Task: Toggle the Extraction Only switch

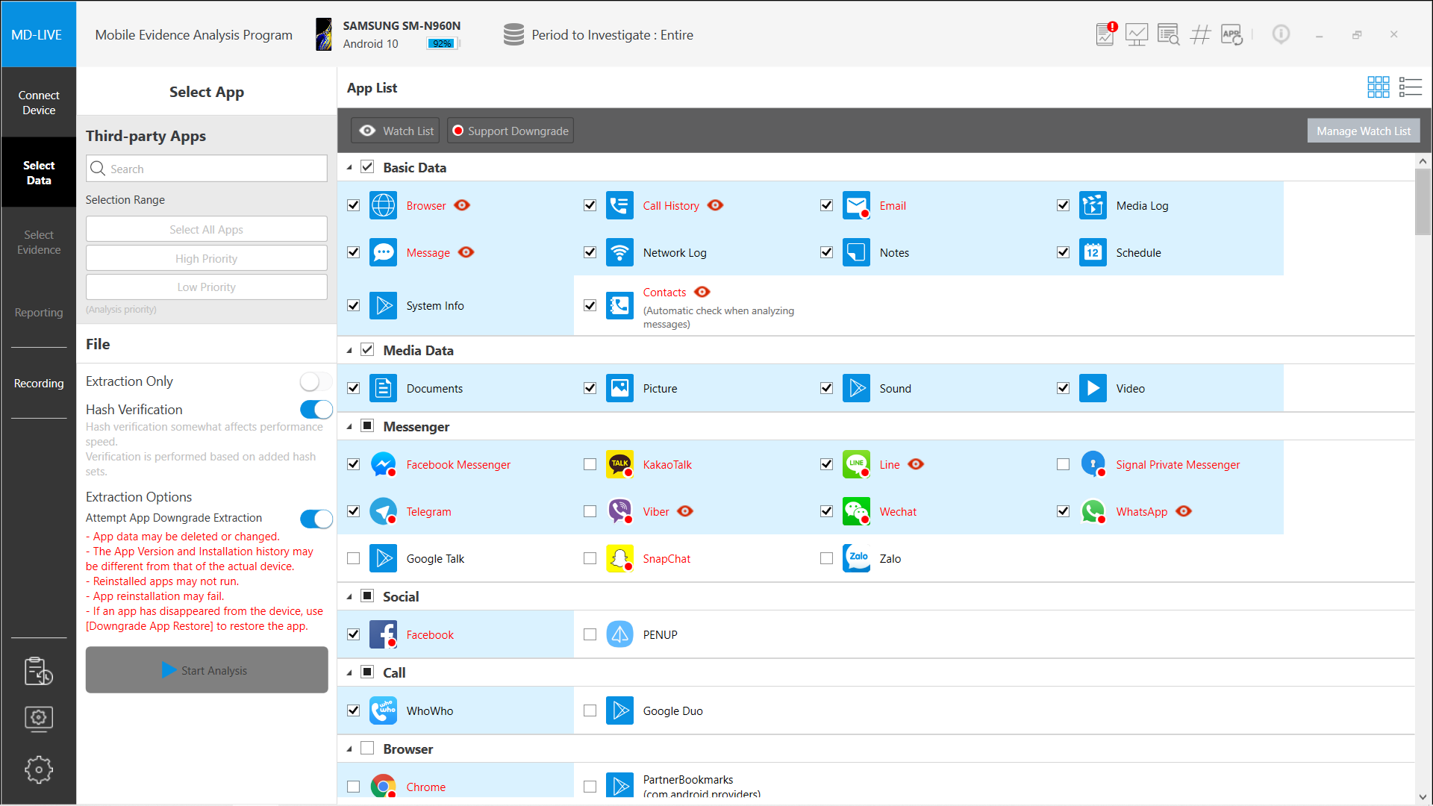Action: point(316,381)
